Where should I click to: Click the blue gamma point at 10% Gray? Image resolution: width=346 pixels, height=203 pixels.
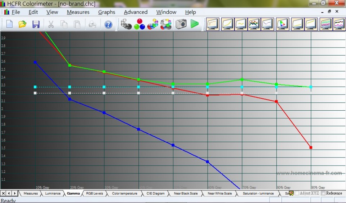(x=35, y=62)
